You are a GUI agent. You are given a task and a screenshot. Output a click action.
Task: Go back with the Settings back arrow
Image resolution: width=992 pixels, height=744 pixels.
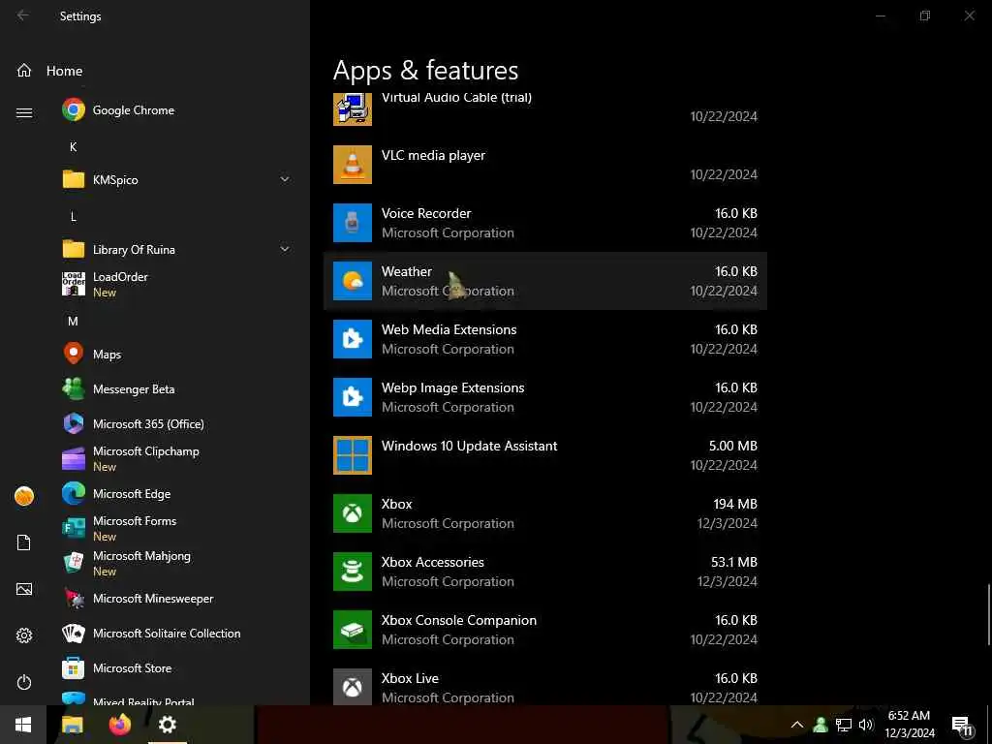23,15
